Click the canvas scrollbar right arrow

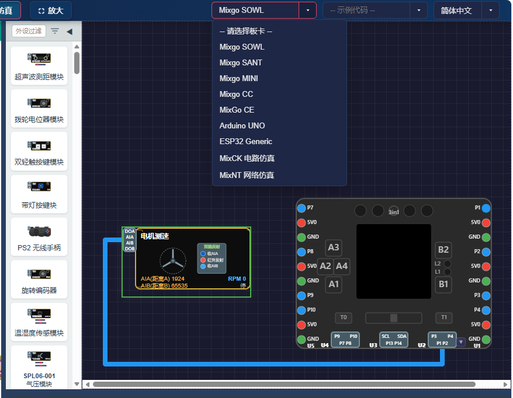click(x=505, y=384)
